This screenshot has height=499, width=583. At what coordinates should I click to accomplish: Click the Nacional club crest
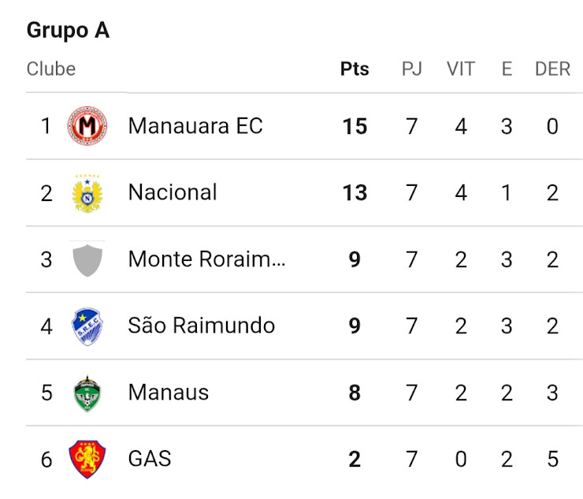click(87, 193)
